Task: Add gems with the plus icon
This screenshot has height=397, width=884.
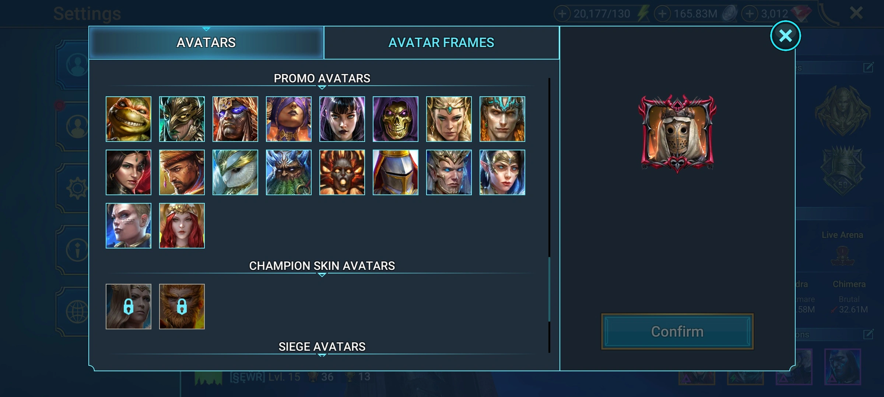Action: click(x=749, y=14)
